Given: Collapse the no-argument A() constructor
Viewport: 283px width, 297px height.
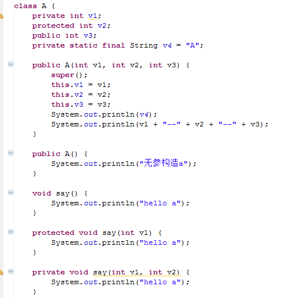Looking at the screenshot, I should (x=10, y=153).
